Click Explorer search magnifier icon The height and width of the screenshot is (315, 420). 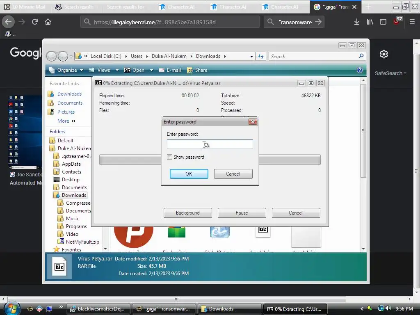click(x=361, y=56)
